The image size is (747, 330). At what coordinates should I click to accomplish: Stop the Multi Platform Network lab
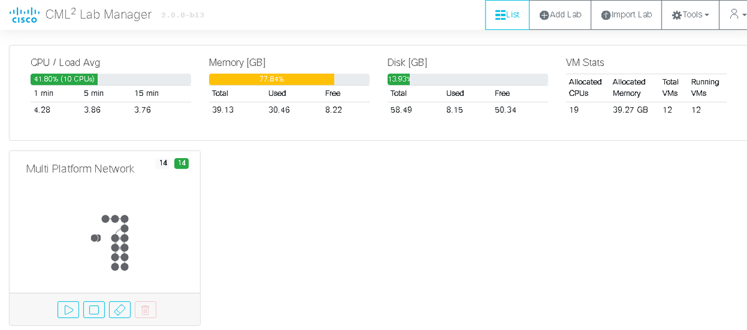tap(94, 309)
